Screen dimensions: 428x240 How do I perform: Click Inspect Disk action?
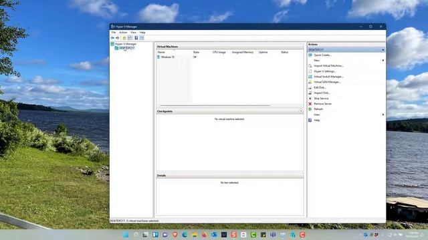point(322,93)
